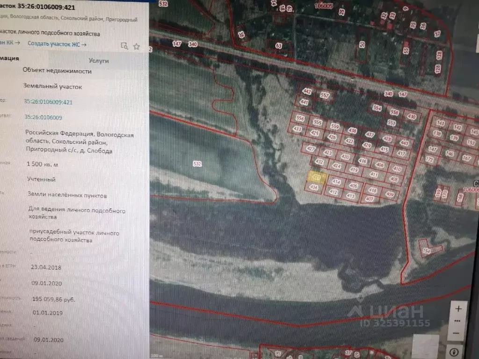Open cadastral quarter 35:26:0106009 link
The width and height of the screenshot is (479, 359).
[43, 117]
